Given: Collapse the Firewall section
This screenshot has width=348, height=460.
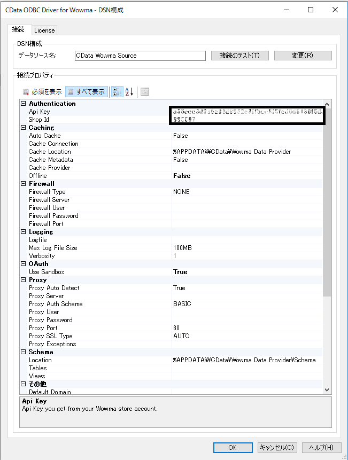Looking at the screenshot, I should click(23, 183).
